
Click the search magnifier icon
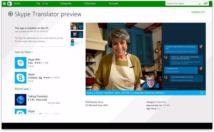207,3
